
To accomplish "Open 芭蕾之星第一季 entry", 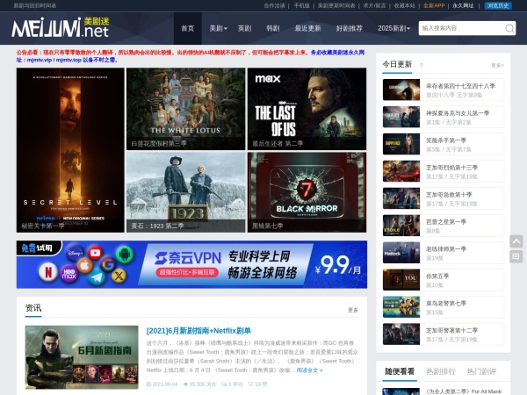I will click(444, 226).
